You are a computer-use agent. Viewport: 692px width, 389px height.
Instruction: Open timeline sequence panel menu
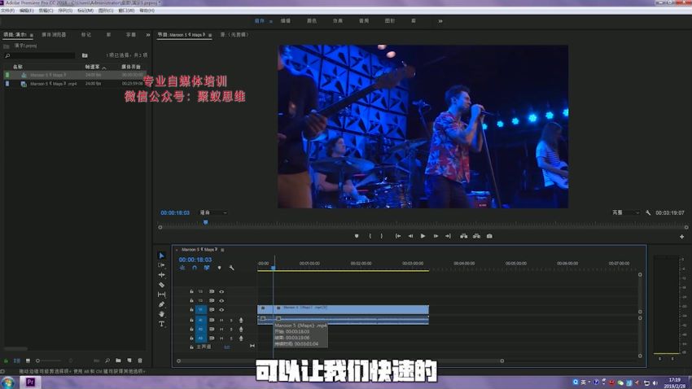[x=222, y=250]
